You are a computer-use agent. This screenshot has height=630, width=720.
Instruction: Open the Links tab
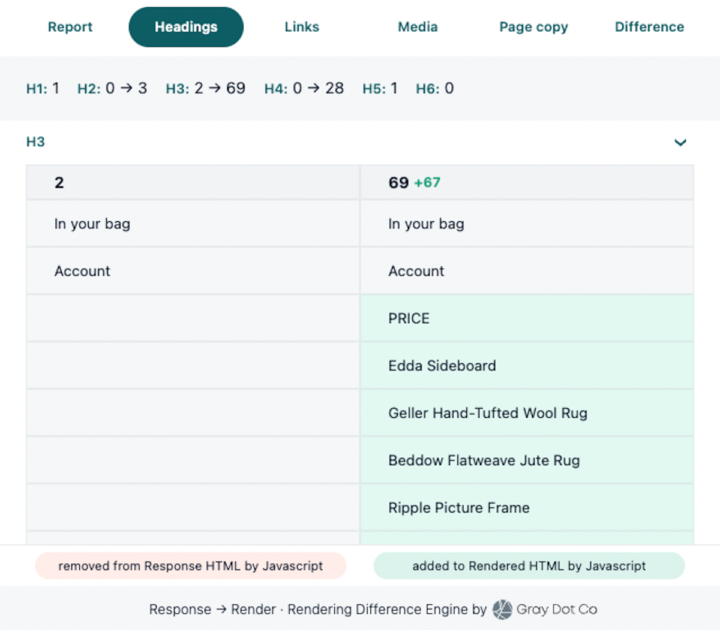[x=302, y=27]
